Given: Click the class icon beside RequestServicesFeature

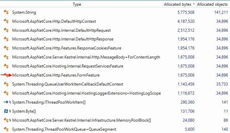Looking at the screenshot, I should click(x=6, y=66).
